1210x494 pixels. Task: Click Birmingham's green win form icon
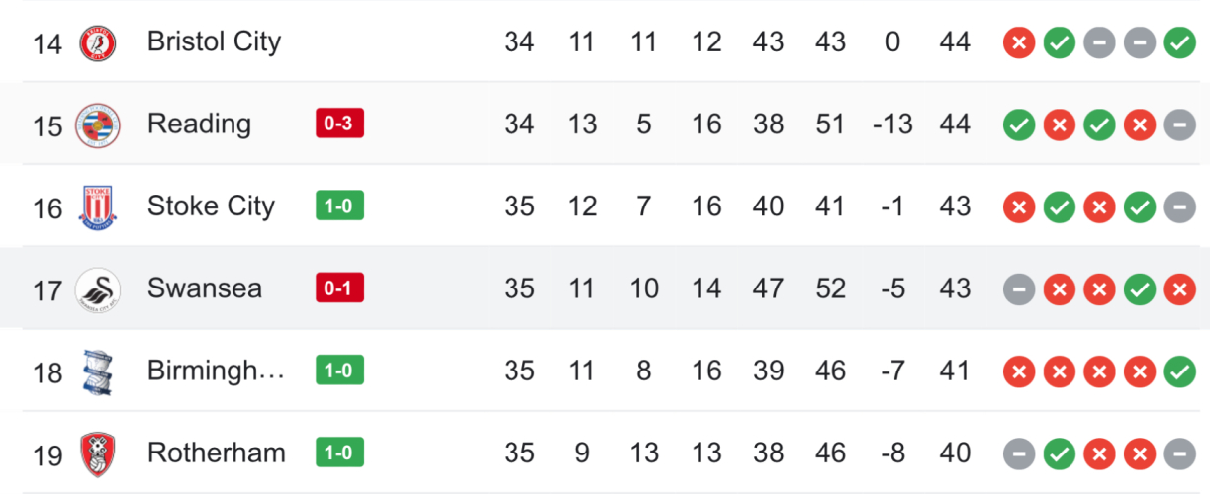coord(1178,371)
